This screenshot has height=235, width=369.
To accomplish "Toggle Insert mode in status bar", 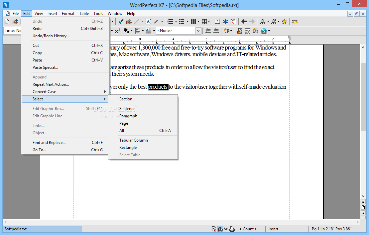I will tap(273, 229).
